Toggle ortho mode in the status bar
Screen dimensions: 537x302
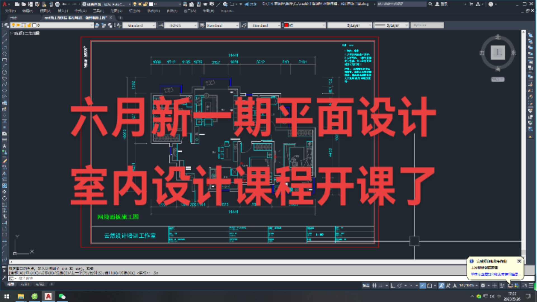pyautogui.click(x=393, y=286)
